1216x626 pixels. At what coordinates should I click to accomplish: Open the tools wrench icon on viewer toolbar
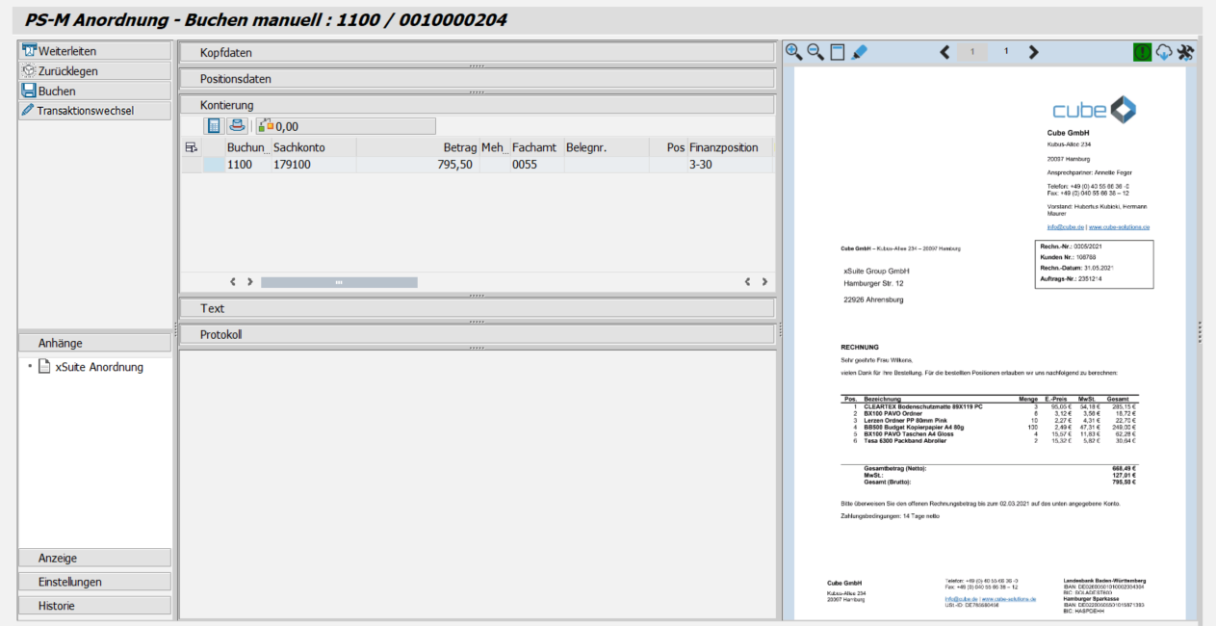[1184, 51]
